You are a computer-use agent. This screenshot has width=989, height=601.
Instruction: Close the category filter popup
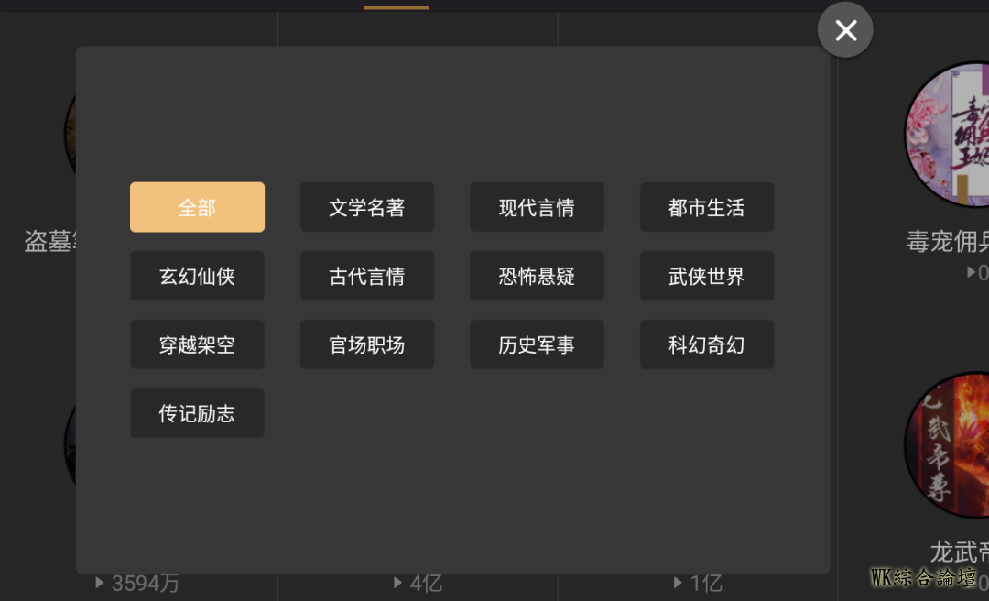click(844, 30)
